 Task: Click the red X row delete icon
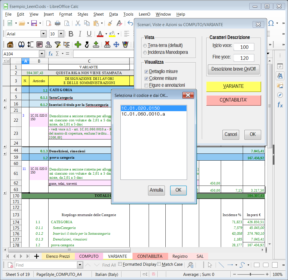(107, 44)
